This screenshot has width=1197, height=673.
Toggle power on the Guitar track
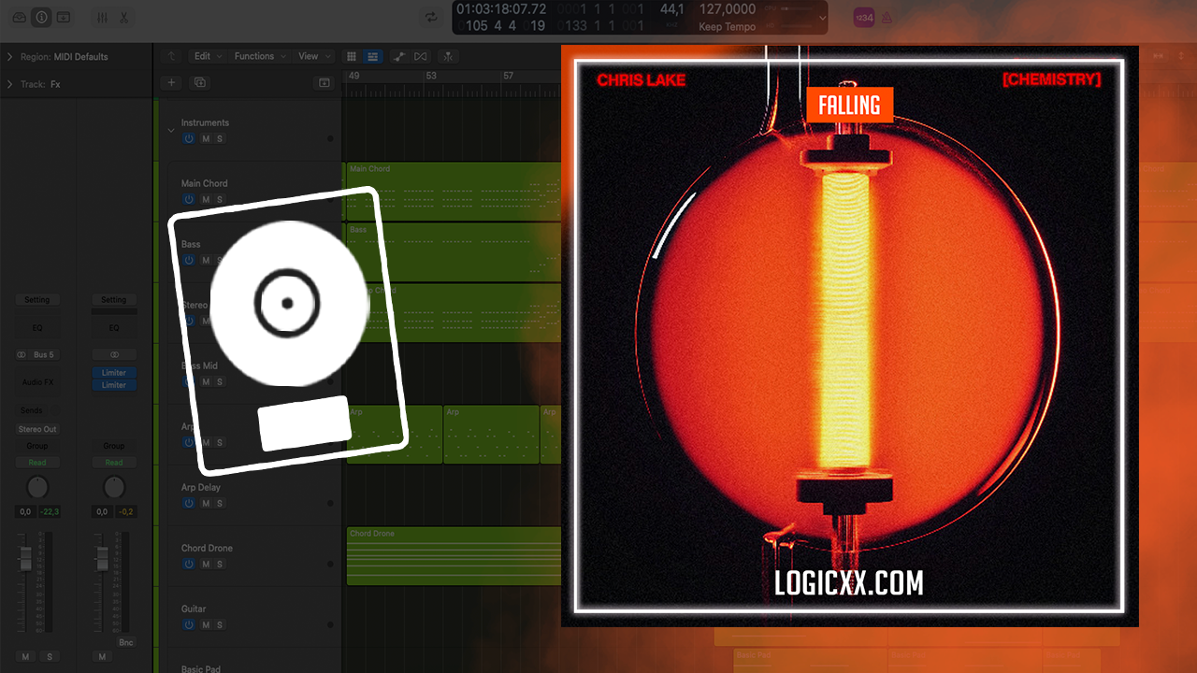coord(189,624)
